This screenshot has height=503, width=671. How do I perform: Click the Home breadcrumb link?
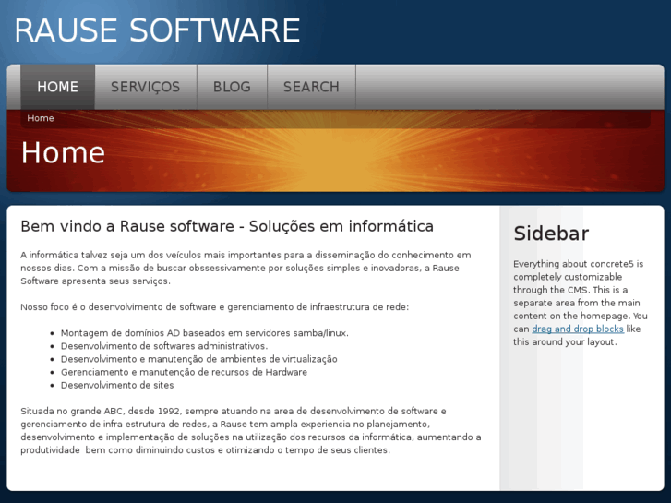coord(41,118)
